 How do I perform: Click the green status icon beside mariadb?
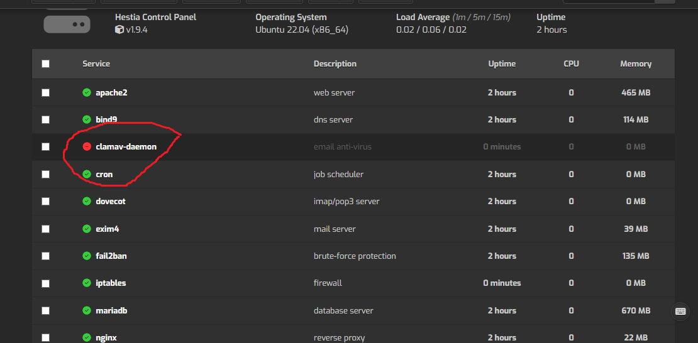(87, 310)
